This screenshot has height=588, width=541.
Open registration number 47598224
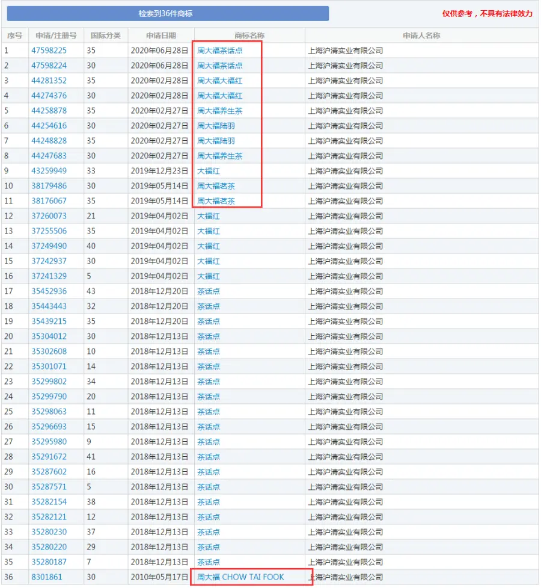tap(49, 66)
